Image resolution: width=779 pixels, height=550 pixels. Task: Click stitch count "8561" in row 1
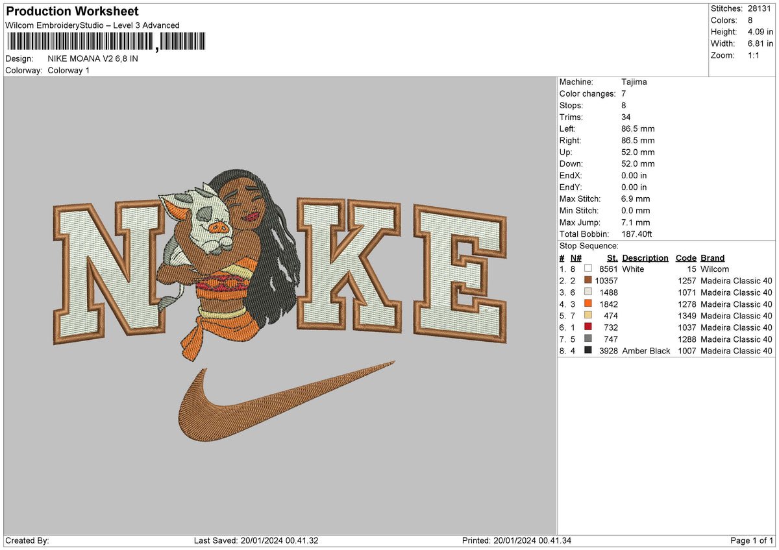(x=608, y=269)
